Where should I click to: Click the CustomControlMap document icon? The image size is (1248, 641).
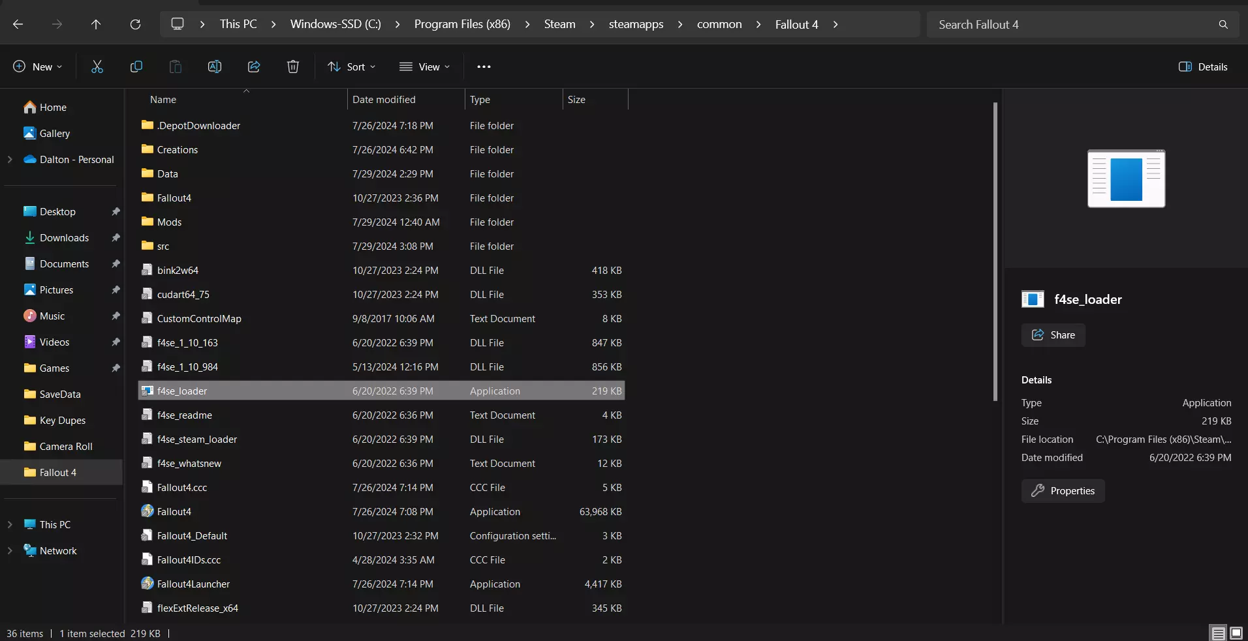148,318
